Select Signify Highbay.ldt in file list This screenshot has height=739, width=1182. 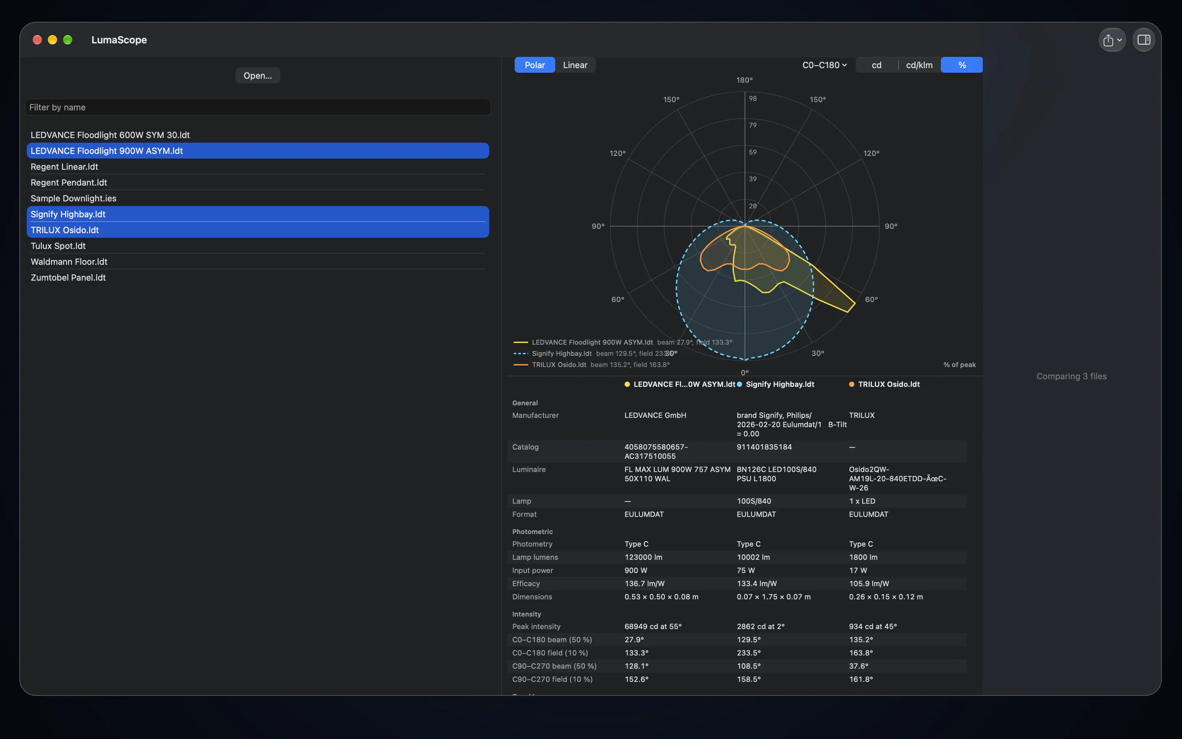[x=258, y=214]
